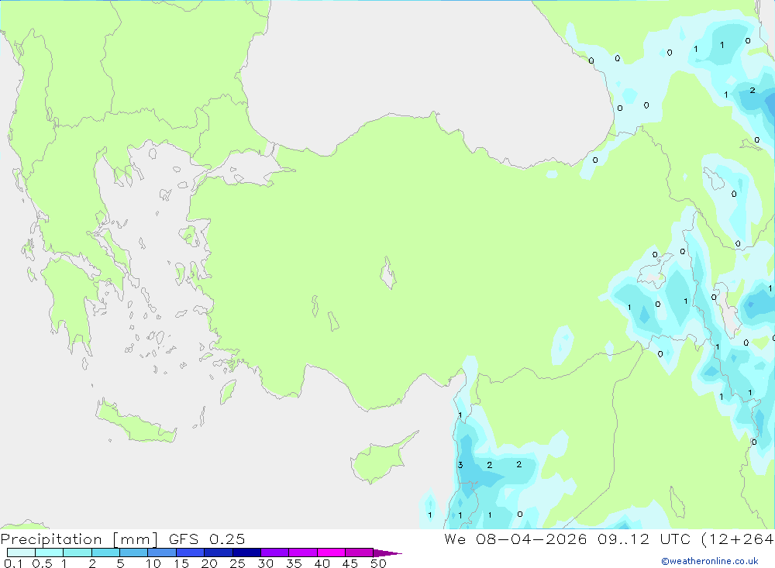Click the legend swatch between 20 and 25

219,553
